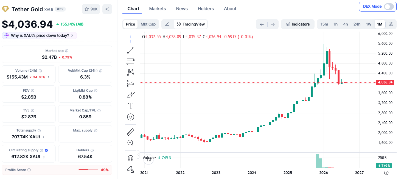Switch the chart to Price

tap(130, 24)
